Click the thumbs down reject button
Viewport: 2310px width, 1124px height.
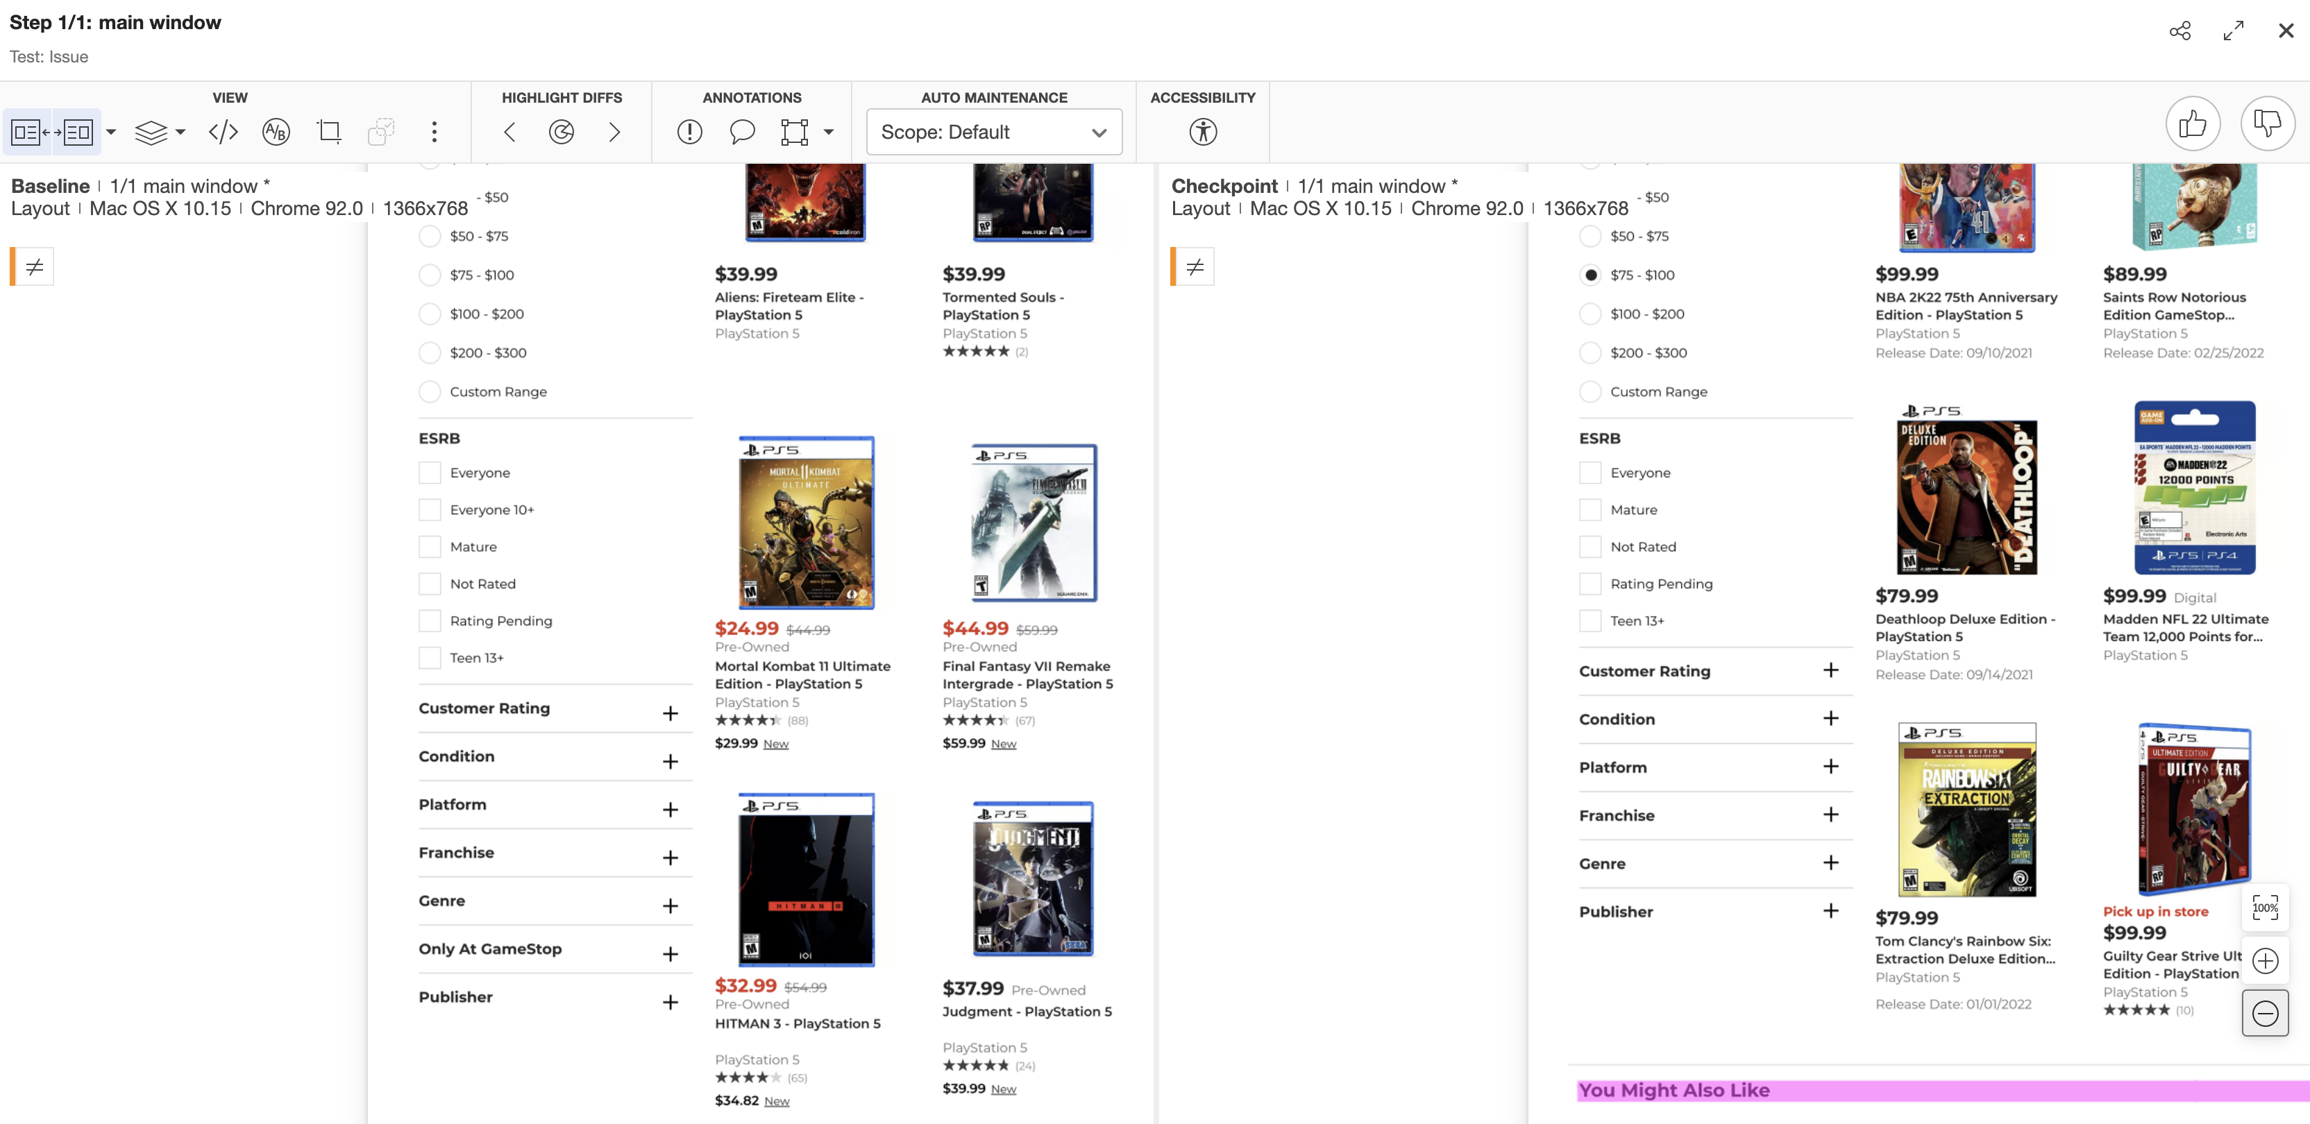[x=2267, y=124]
